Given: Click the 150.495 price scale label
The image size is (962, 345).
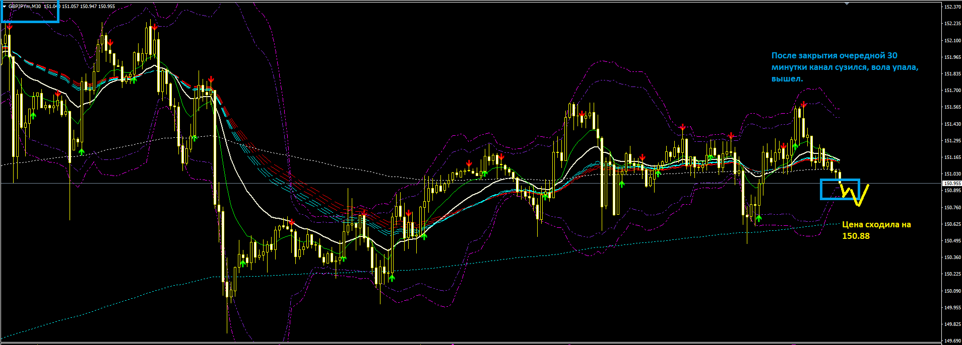Looking at the screenshot, I should point(952,240).
